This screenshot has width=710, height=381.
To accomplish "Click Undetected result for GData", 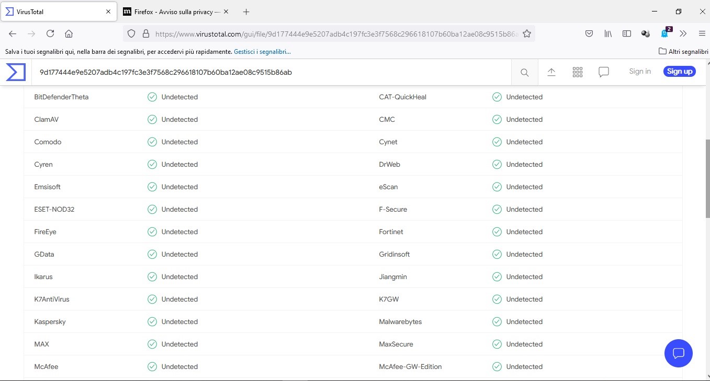I will click(179, 255).
